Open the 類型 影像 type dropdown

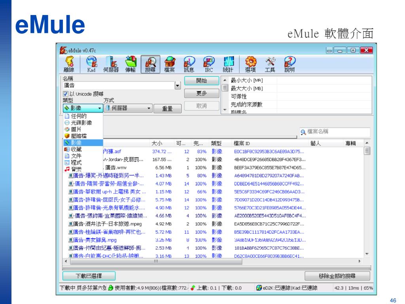coord(83,108)
